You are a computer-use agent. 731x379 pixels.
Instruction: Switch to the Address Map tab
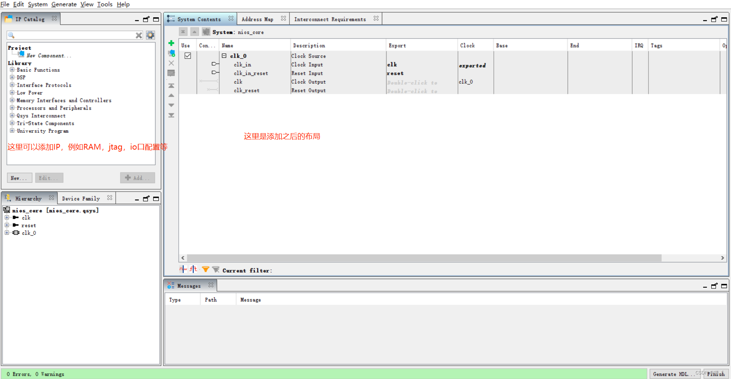click(x=258, y=19)
